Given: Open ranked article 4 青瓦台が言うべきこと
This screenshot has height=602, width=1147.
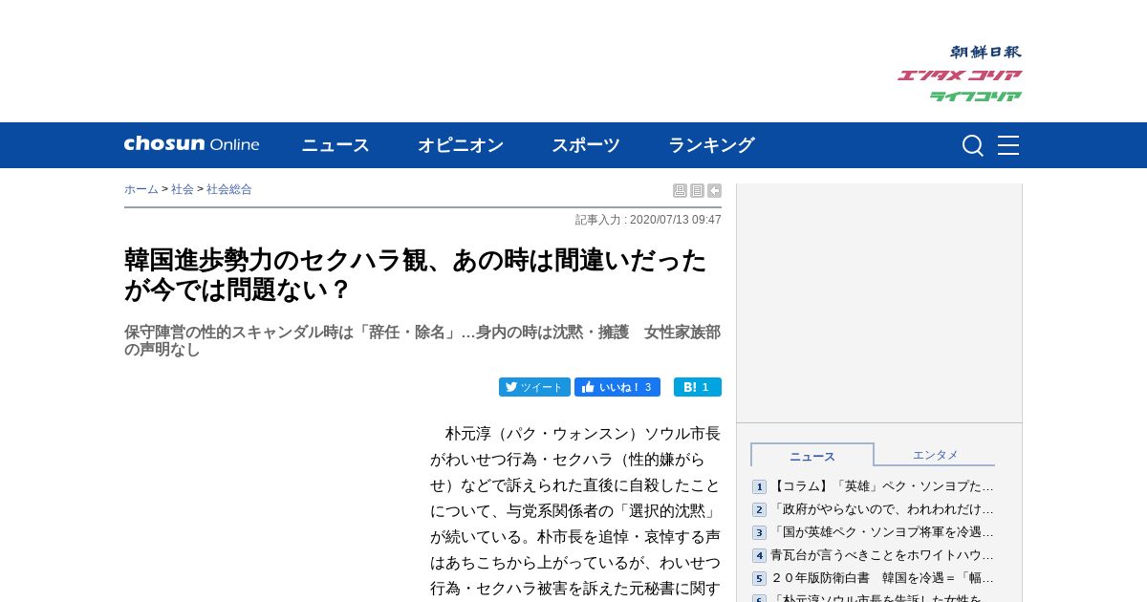Looking at the screenshot, I should pyautogui.click(x=882, y=555).
